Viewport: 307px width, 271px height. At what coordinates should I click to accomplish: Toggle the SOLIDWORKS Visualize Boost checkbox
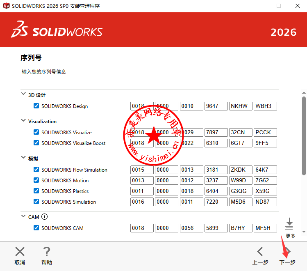coord(36,143)
